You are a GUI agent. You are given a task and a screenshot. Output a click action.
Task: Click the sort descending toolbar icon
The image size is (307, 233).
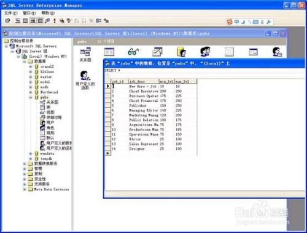(x=84, y=21)
